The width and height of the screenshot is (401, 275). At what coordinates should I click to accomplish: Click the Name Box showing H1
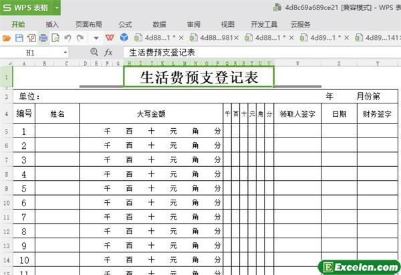click(x=31, y=53)
